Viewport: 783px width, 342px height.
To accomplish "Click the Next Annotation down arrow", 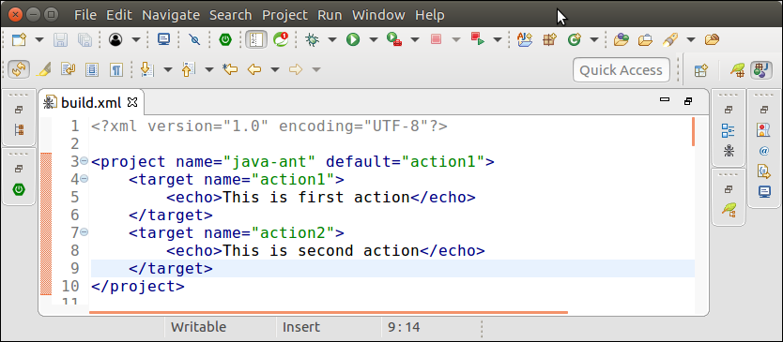I will [x=146, y=69].
